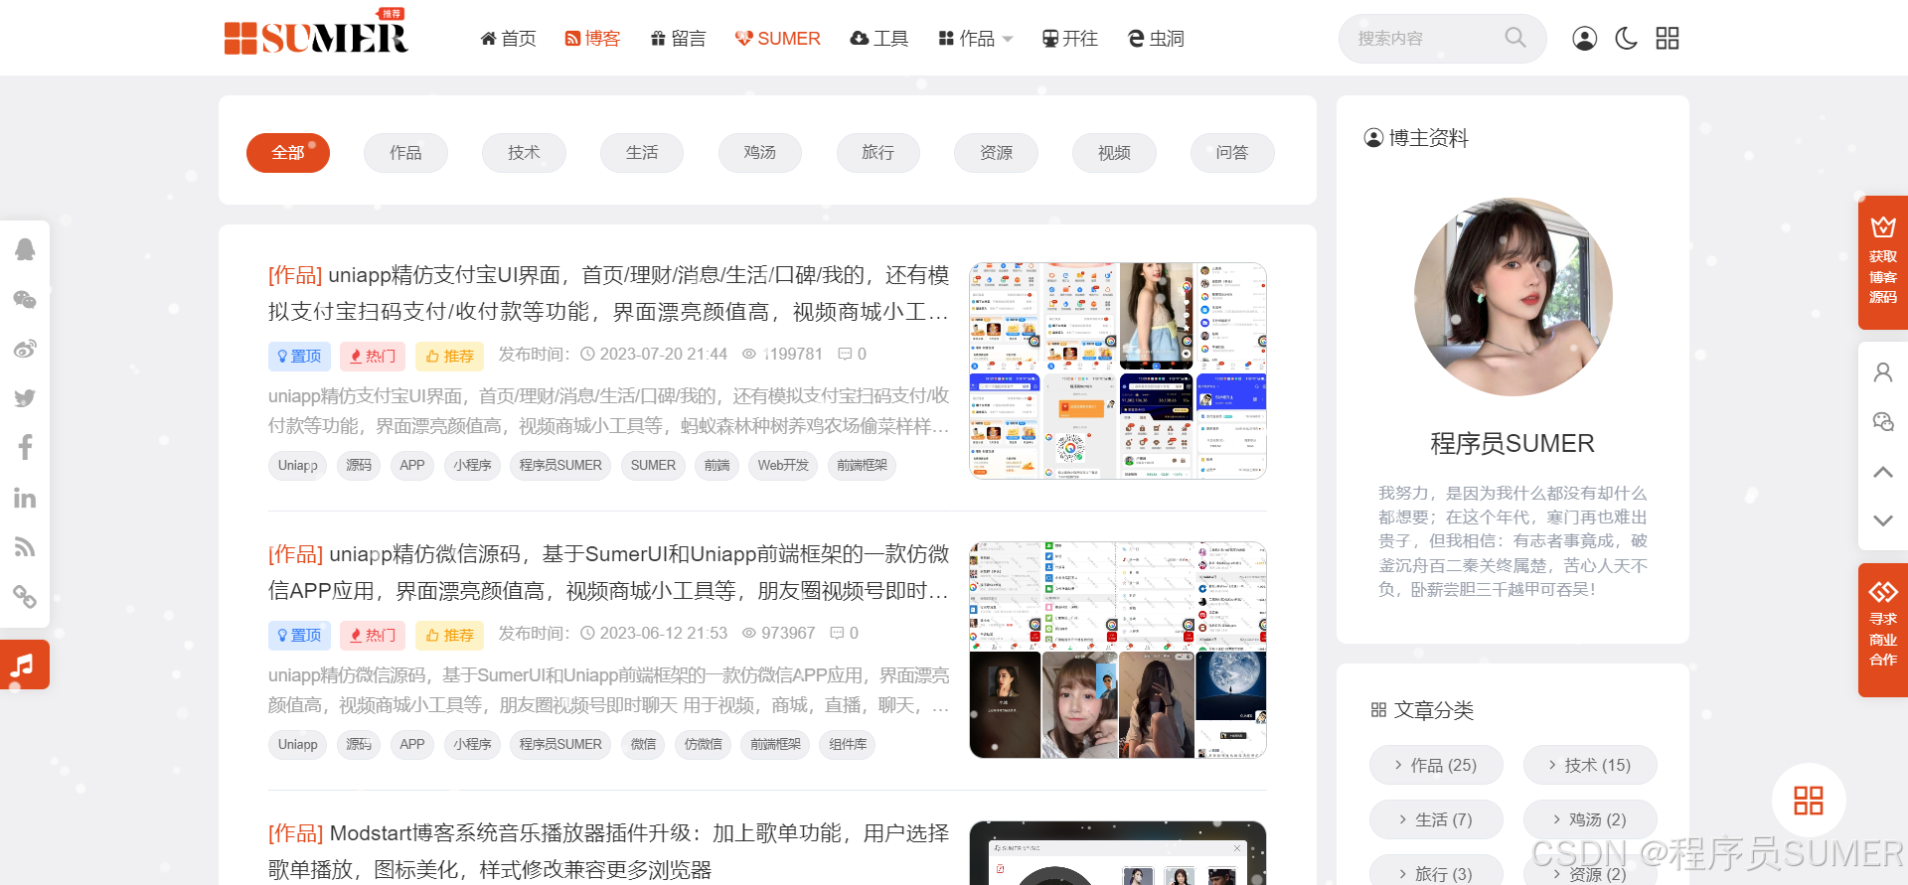Share via the Twitter bird icon
Image resolution: width=1908 pixels, height=885 pixels.
pyautogui.click(x=25, y=398)
